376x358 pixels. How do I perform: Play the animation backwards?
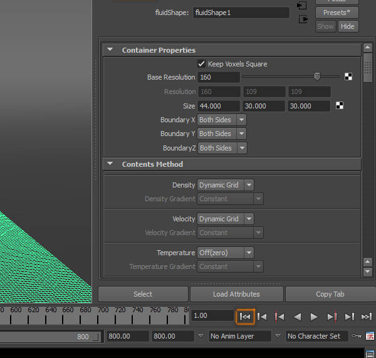298,317
